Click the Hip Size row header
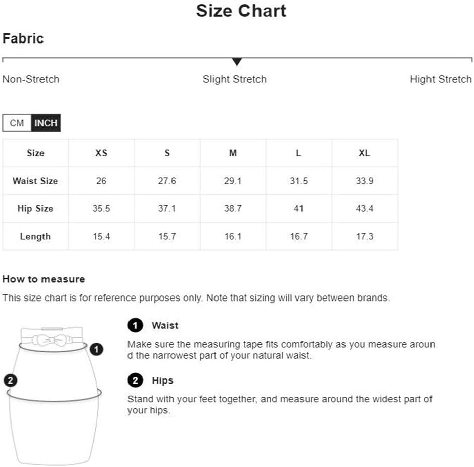The image size is (474, 467). click(35, 208)
